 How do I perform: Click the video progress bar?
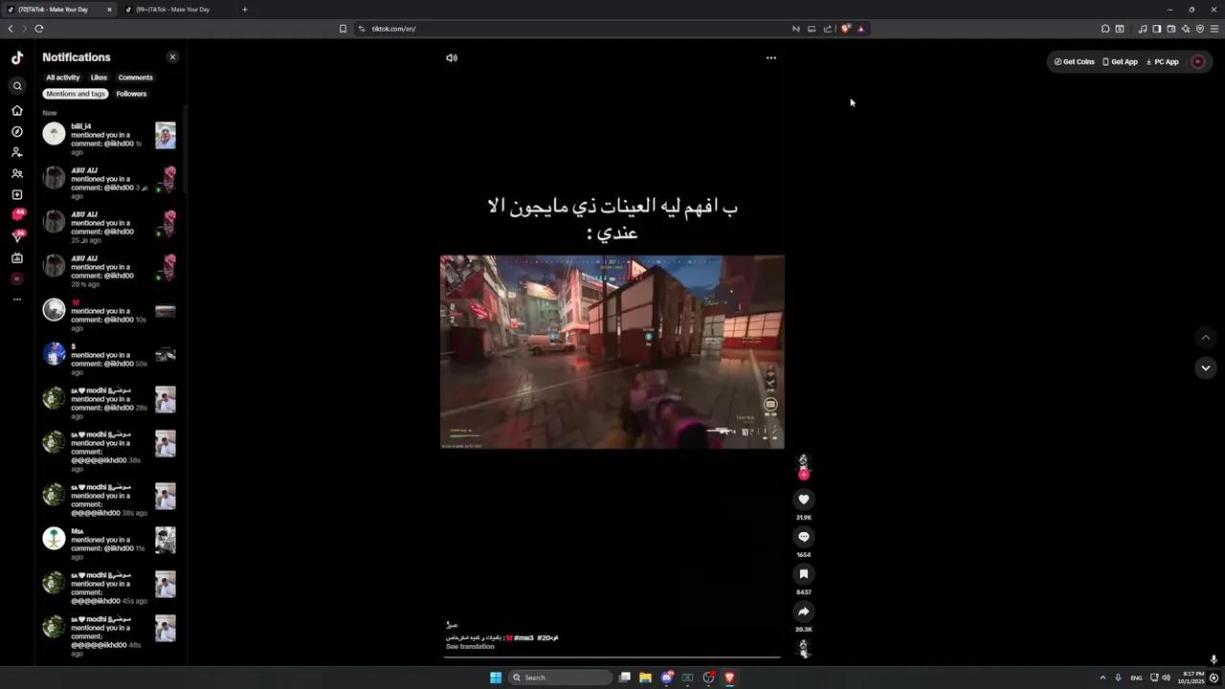click(x=612, y=657)
